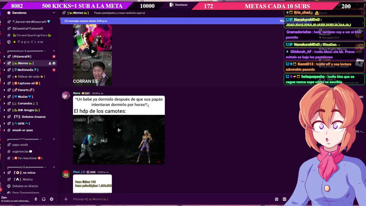Image resolution: width=366 pixels, height=206 pixels.
Task: Toggle the headphones deafen button
Action: coord(44,199)
